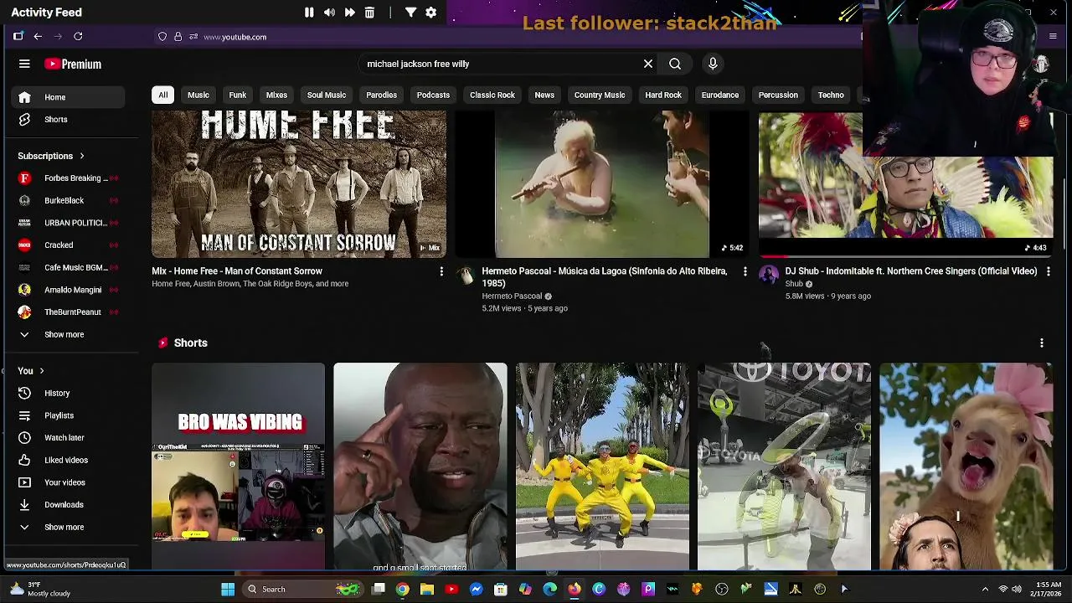
Task: Open the Activity Feed filter
Action: pyautogui.click(x=410, y=13)
